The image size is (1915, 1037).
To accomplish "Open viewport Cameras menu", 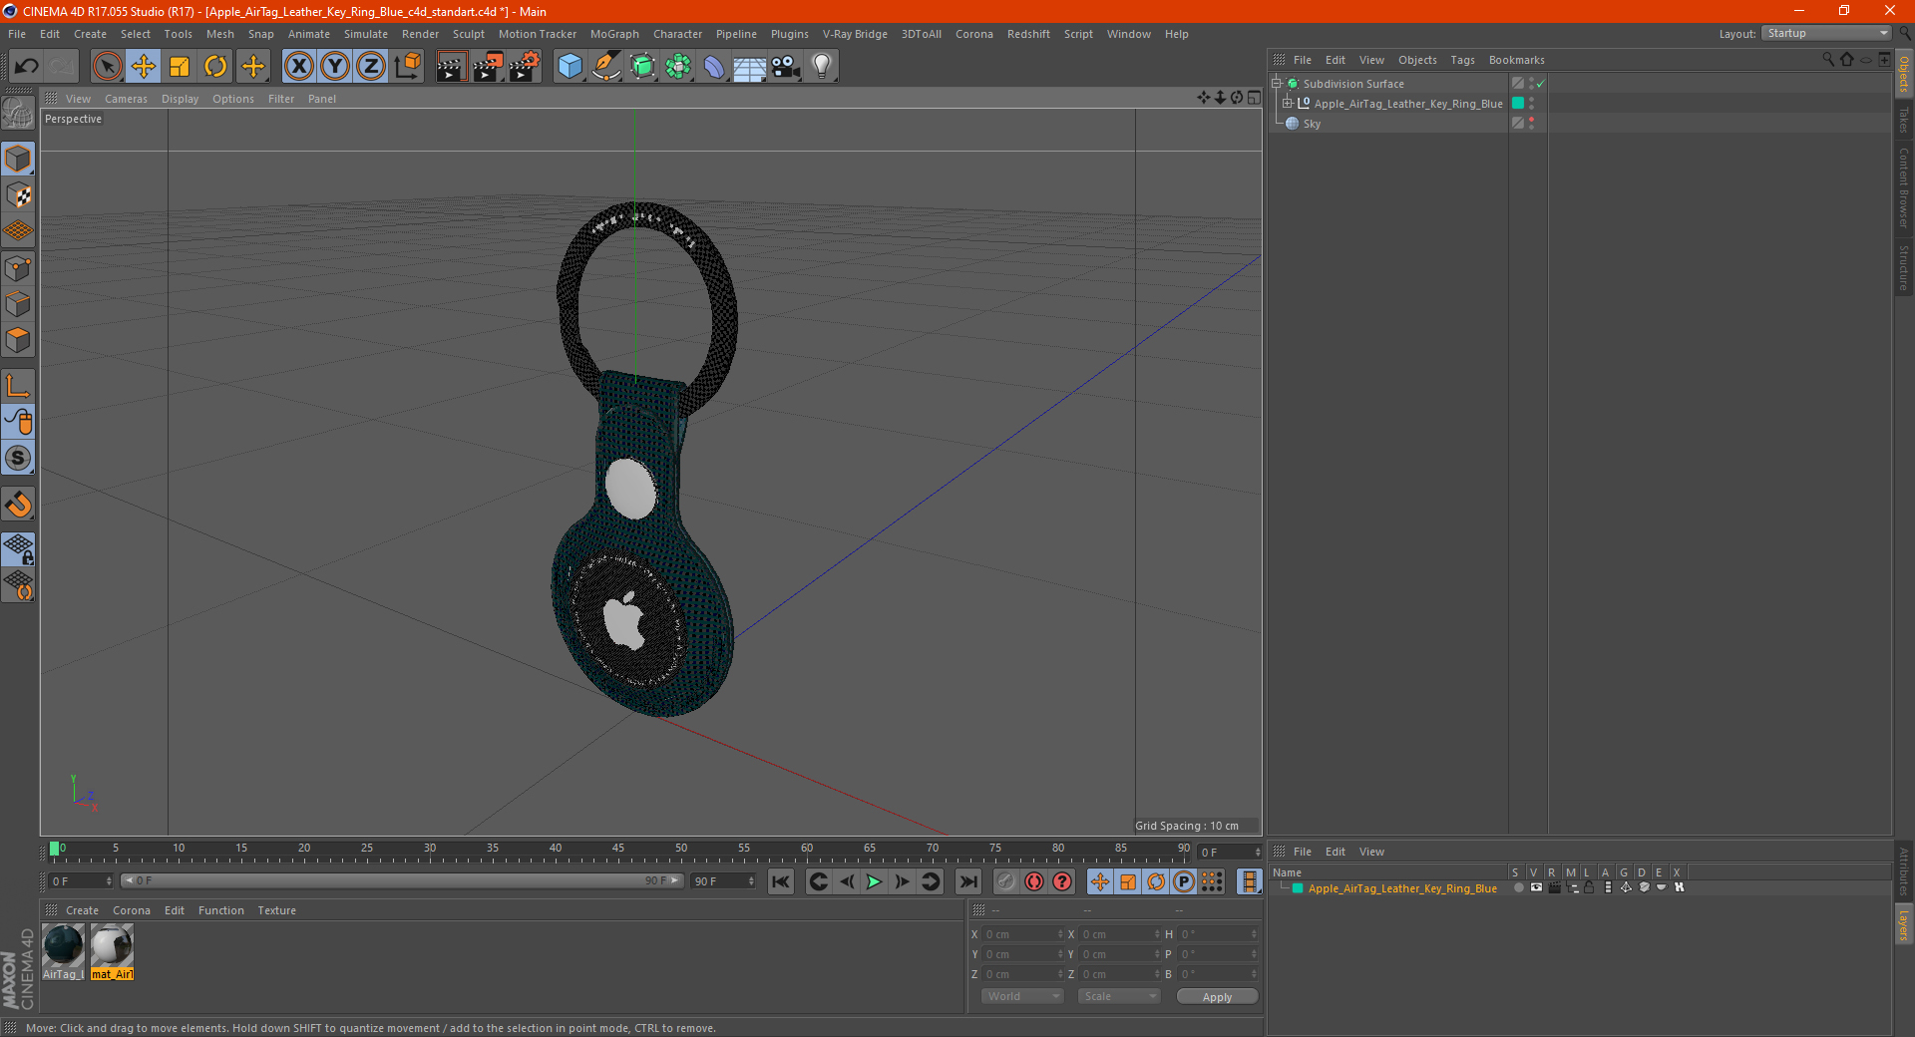I will pyautogui.click(x=126, y=99).
